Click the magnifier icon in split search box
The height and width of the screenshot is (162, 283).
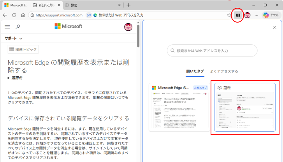(172, 51)
